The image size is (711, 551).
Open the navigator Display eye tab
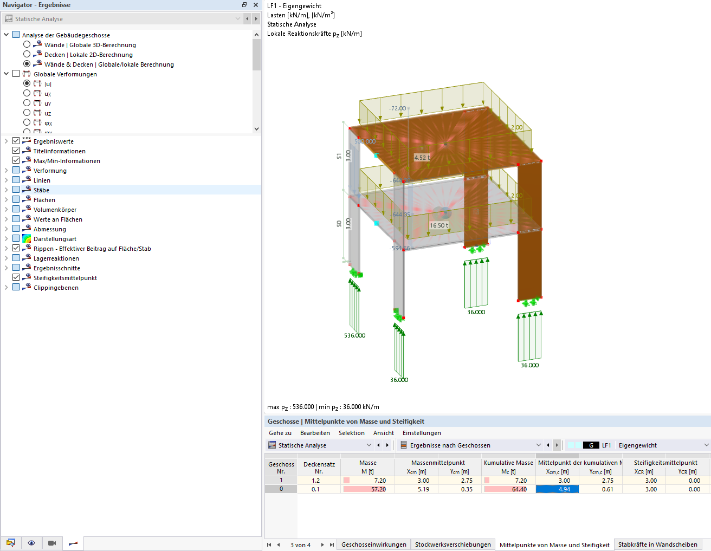(31, 543)
